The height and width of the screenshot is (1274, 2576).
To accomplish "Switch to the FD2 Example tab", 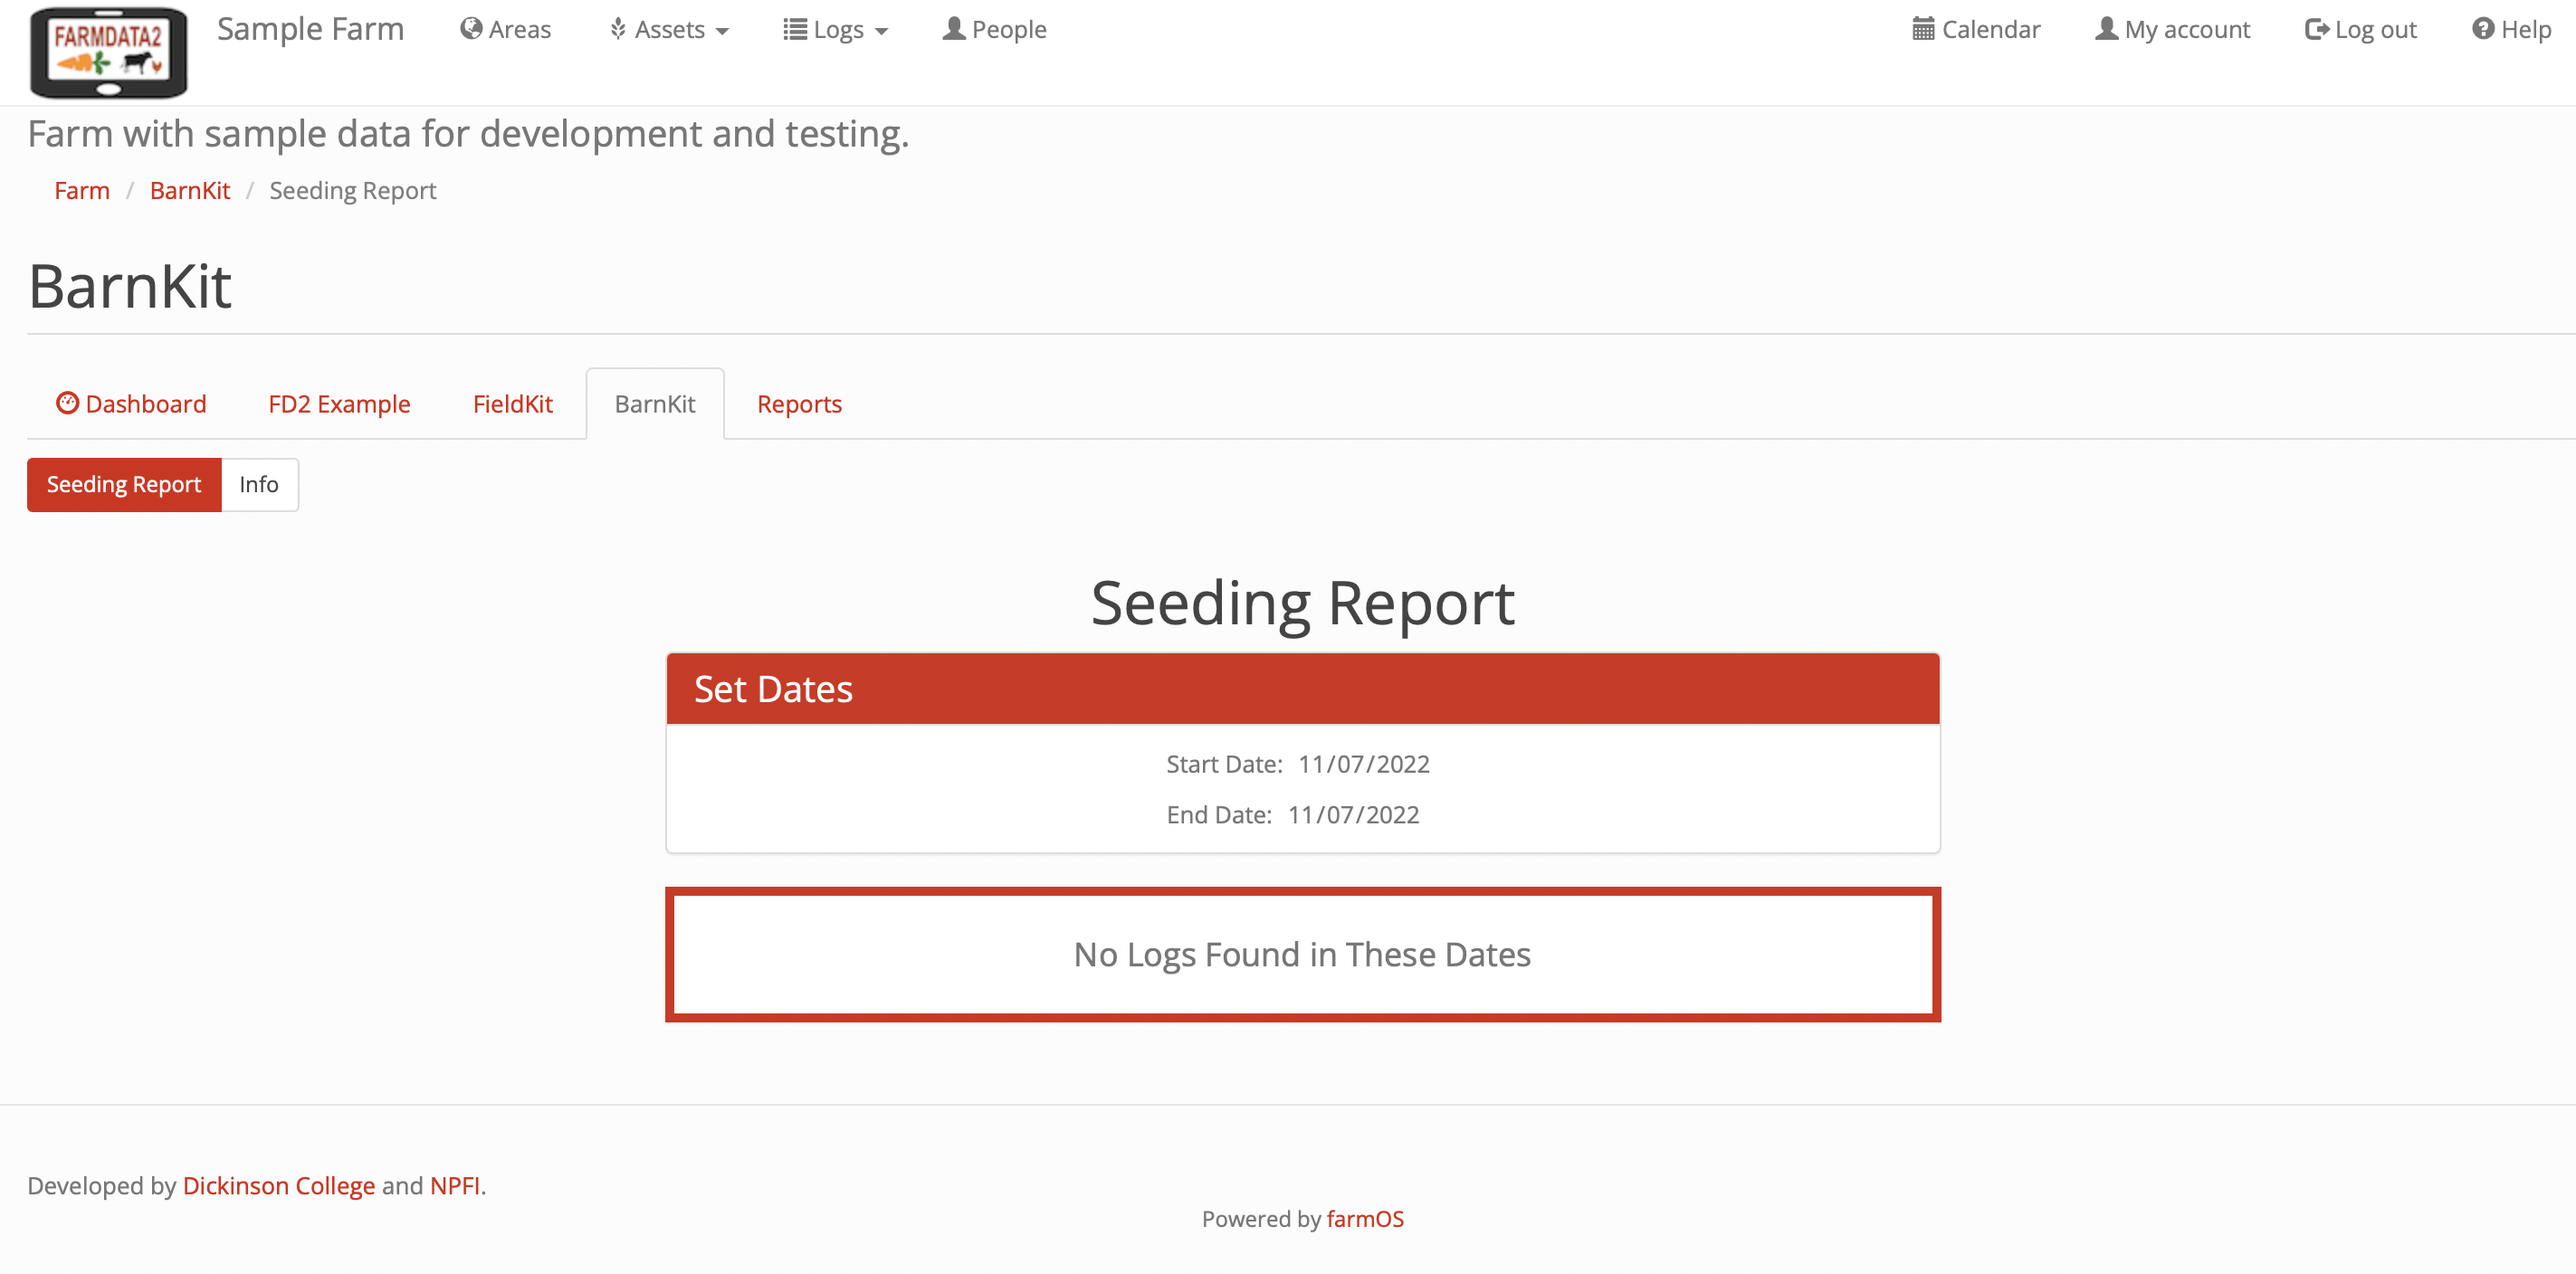I will click(x=339, y=403).
